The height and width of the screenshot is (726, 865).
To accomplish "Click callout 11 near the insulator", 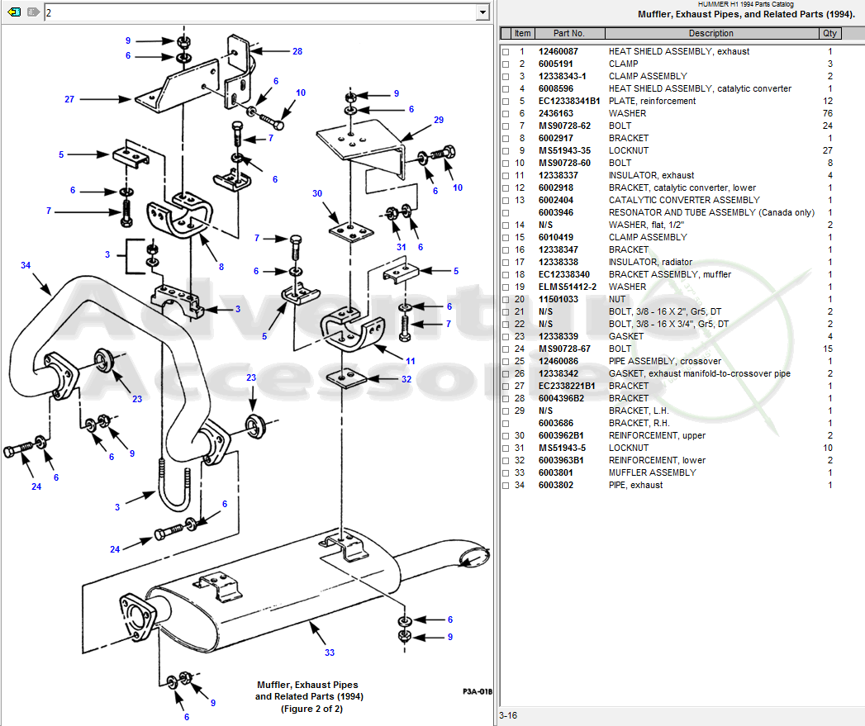I will click(411, 361).
